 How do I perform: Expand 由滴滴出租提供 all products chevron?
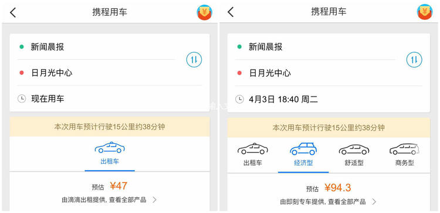coord(154,200)
